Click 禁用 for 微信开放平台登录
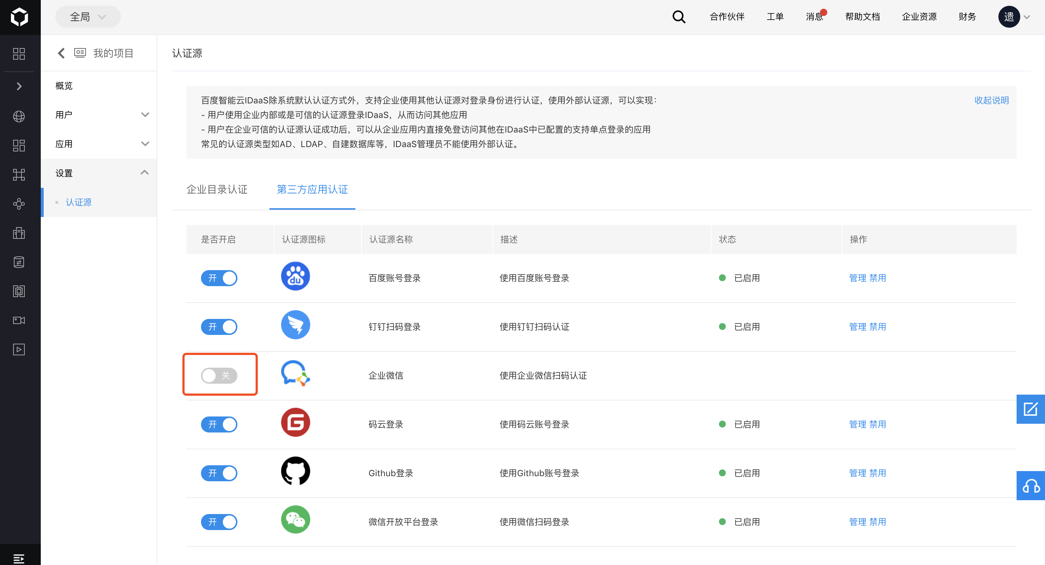 [x=878, y=522]
